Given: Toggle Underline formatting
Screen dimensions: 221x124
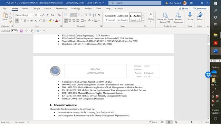Looking at the screenshot, I should tap(25, 21).
